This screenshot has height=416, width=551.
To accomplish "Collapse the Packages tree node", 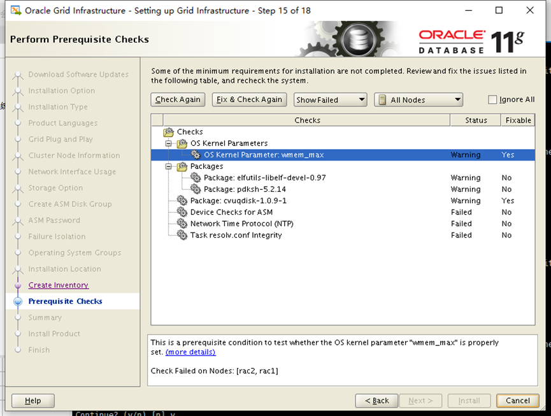I will [x=169, y=166].
